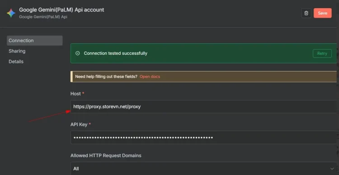
Task: Click the Allowed HTTP Request Domains label
Action: tap(106, 156)
